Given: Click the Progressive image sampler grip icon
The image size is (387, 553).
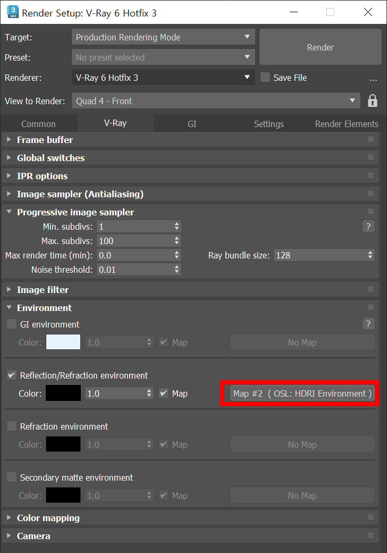Looking at the screenshot, I should [371, 211].
